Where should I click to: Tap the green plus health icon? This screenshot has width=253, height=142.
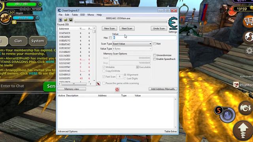click(40, 4)
